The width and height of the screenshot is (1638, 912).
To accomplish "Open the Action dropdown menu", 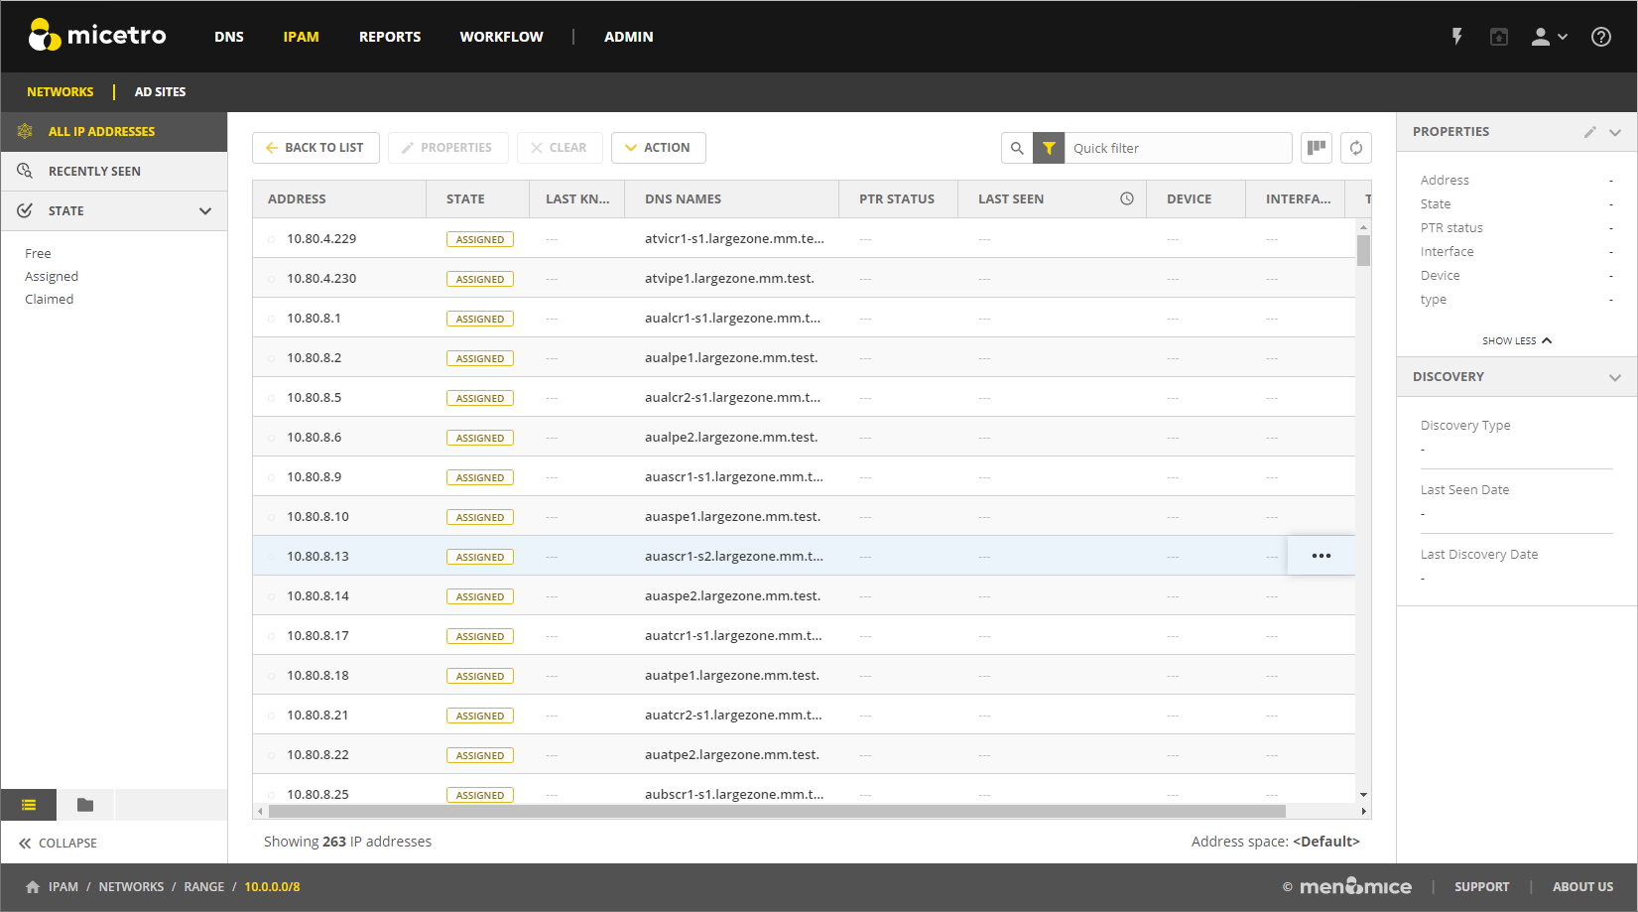I will click(x=658, y=148).
